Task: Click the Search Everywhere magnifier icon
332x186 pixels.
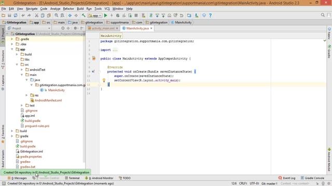Action: point(323,15)
